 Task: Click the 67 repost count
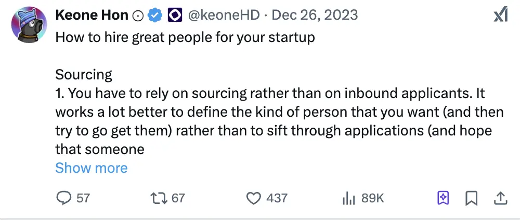click(x=178, y=198)
